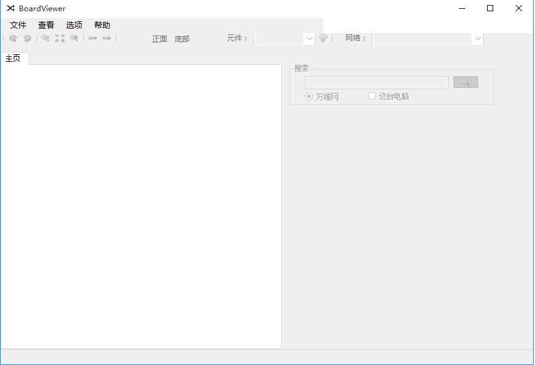Viewport: 535px width, 365px height.
Task: Click the zoom in magnifier icon
Action: (x=44, y=38)
